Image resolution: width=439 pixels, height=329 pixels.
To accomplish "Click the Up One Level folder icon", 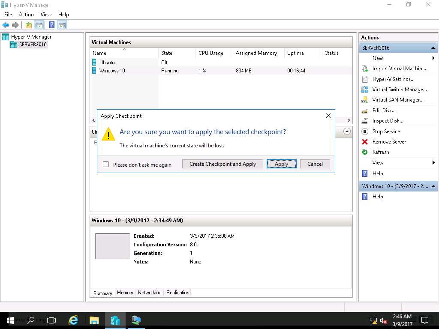I will click(29, 25).
